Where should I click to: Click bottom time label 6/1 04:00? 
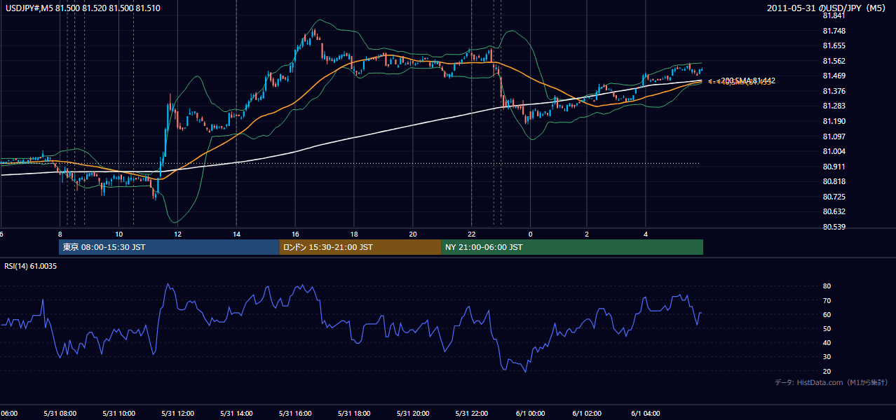(647, 414)
